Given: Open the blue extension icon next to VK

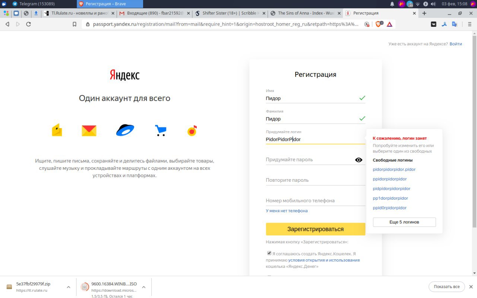Looking at the screenshot, I should click(x=444, y=24).
